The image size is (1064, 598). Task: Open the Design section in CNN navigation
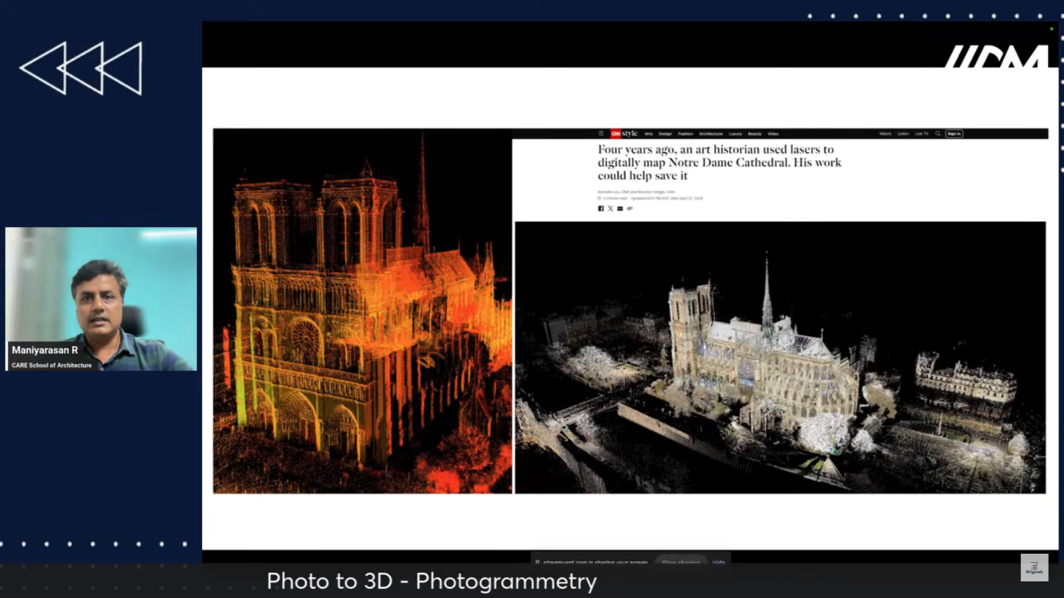(666, 134)
